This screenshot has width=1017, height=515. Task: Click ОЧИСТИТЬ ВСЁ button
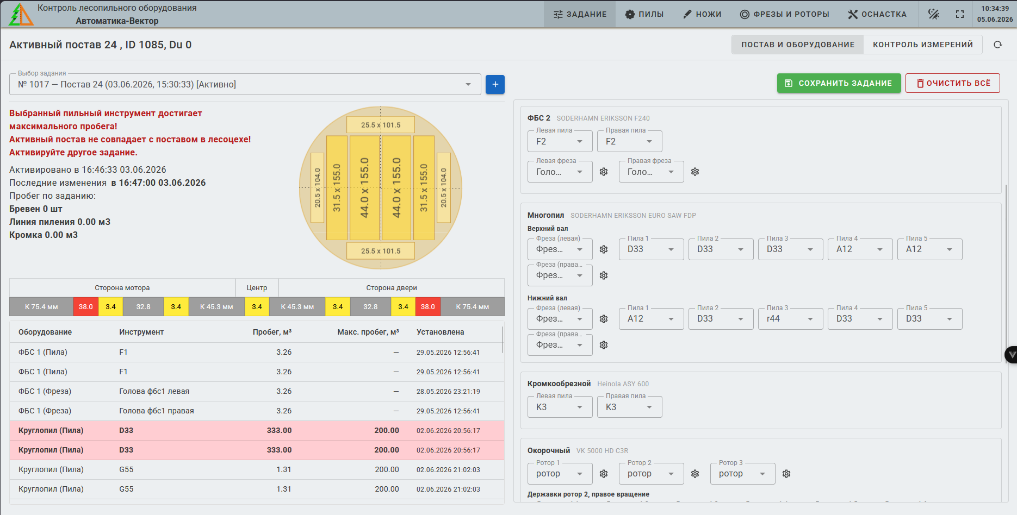click(x=953, y=83)
